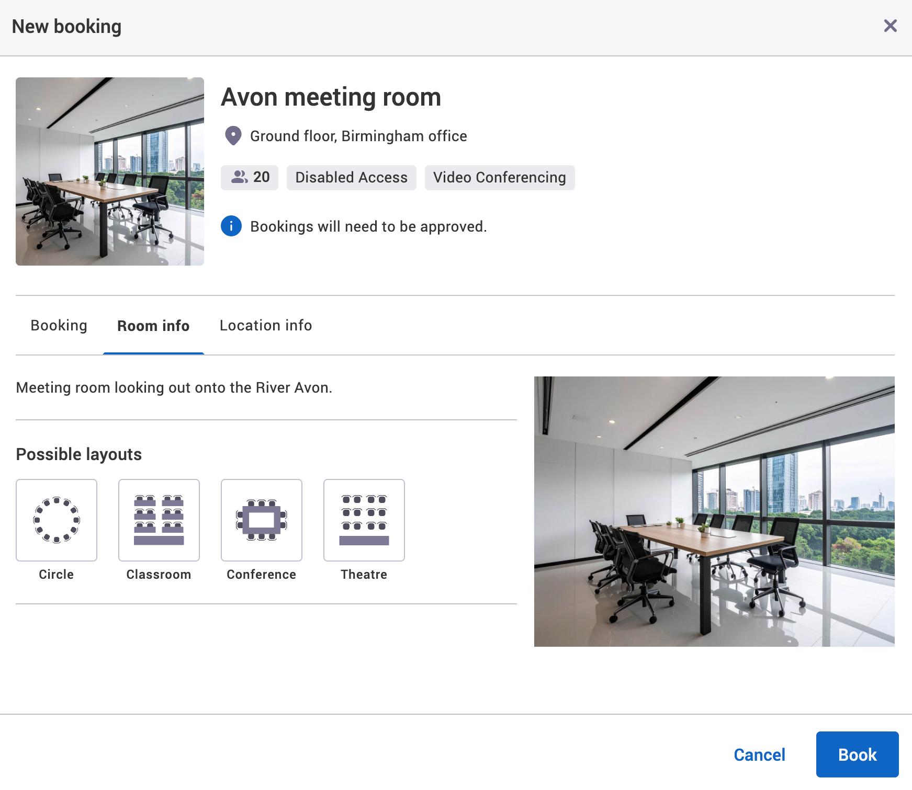Screen dimensions: 912x790
Task: Open the Location info tab
Action: point(265,325)
